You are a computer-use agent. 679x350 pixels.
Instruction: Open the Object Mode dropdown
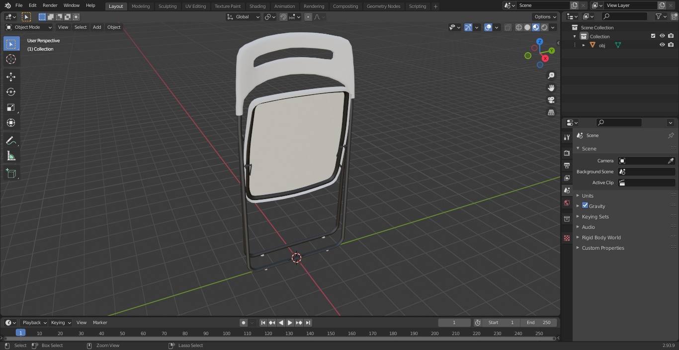pyautogui.click(x=29, y=27)
